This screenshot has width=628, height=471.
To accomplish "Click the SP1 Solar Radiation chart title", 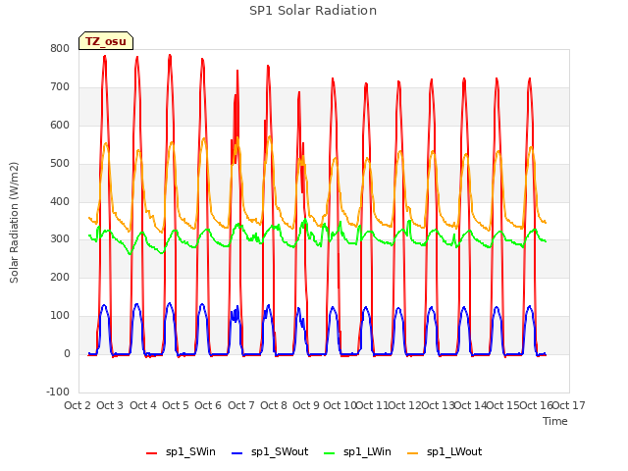I will tap(313, 11).
